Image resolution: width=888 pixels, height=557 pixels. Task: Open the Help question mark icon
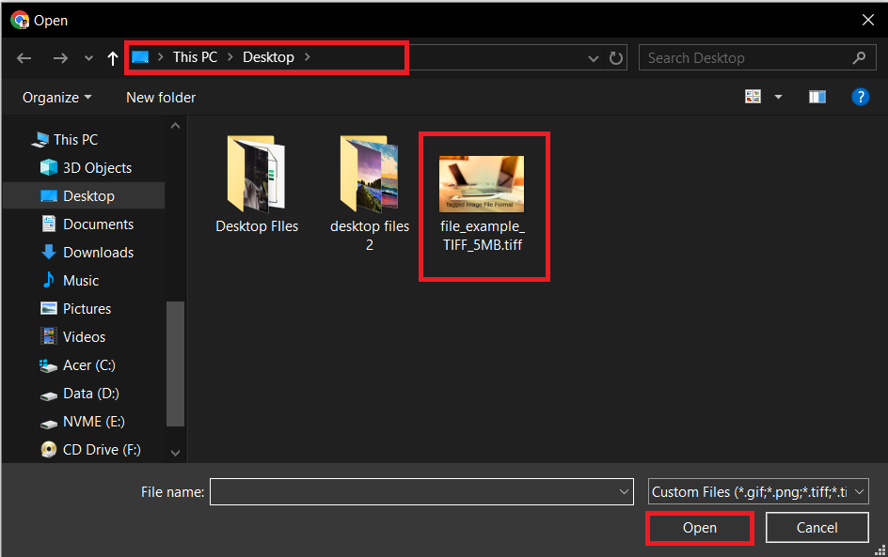tap(861, 96)
